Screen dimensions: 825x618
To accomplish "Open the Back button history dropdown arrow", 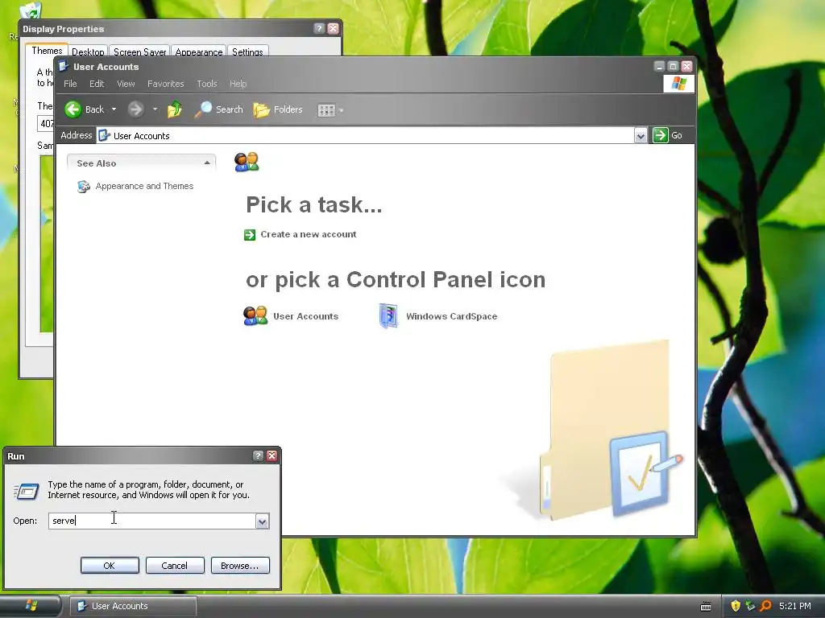I will (114, 109).
